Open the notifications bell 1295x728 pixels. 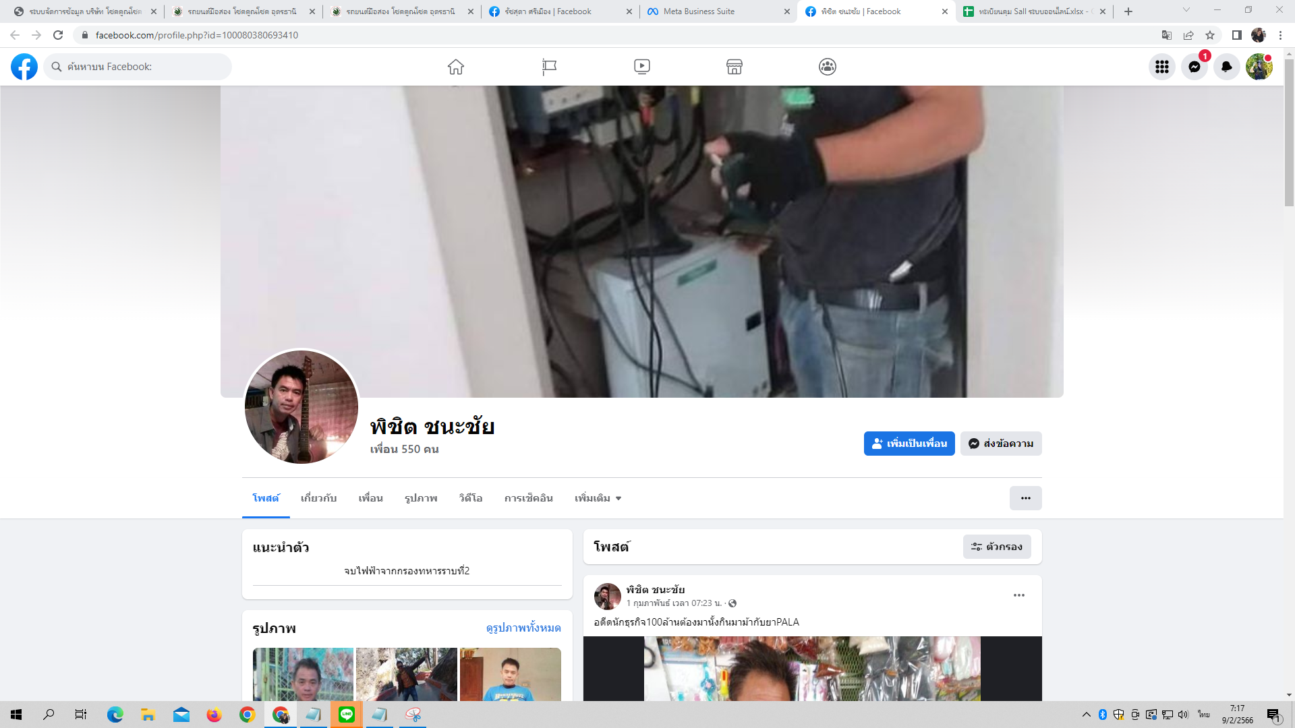coord(1227,67)
